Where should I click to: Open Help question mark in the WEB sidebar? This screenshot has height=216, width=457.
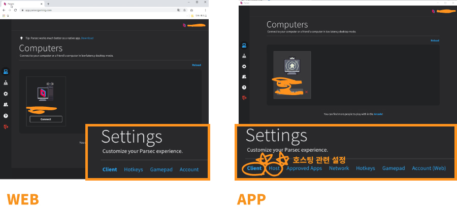[x=6, y=116]
